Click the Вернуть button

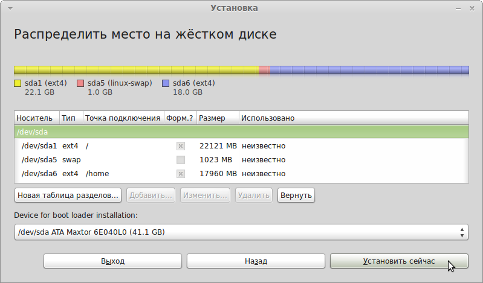pos(296,196)
